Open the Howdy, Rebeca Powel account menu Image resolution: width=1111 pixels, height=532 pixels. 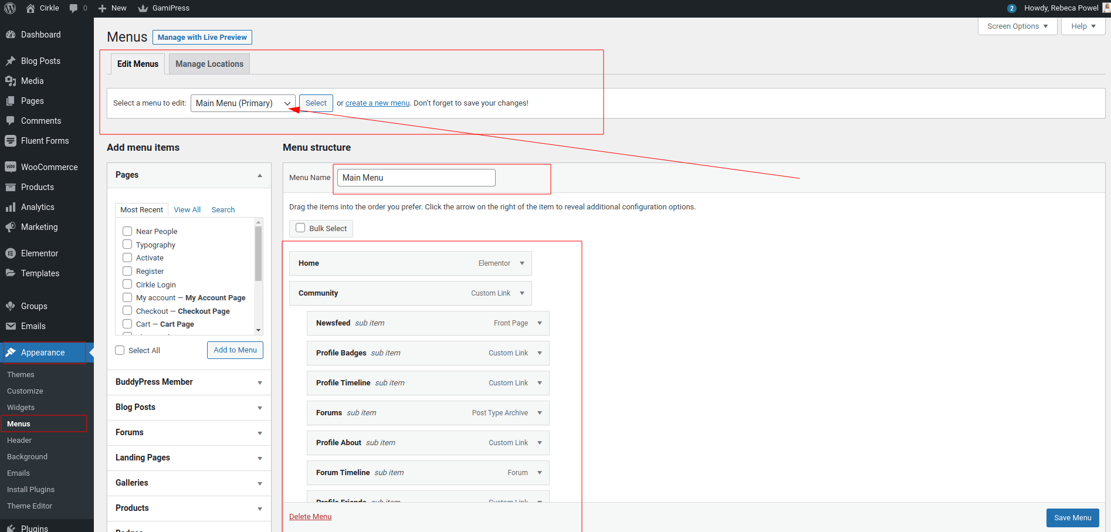pyautogui.click(x=1067, y=8)
